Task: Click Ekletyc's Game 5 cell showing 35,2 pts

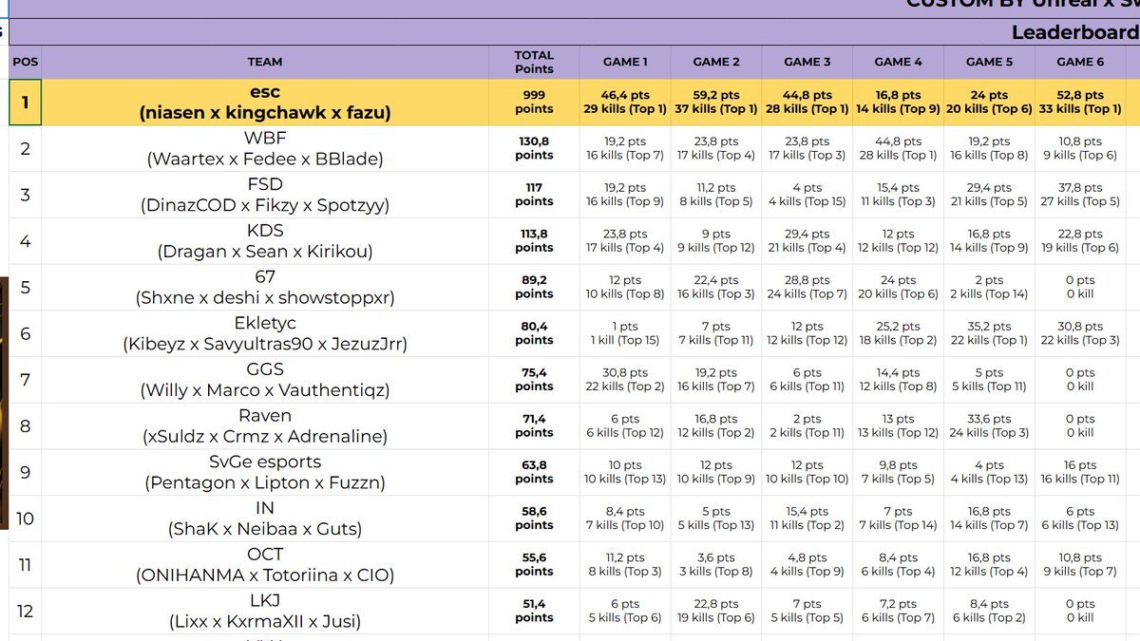Action: pyautogui.click(x=990, y=333)
